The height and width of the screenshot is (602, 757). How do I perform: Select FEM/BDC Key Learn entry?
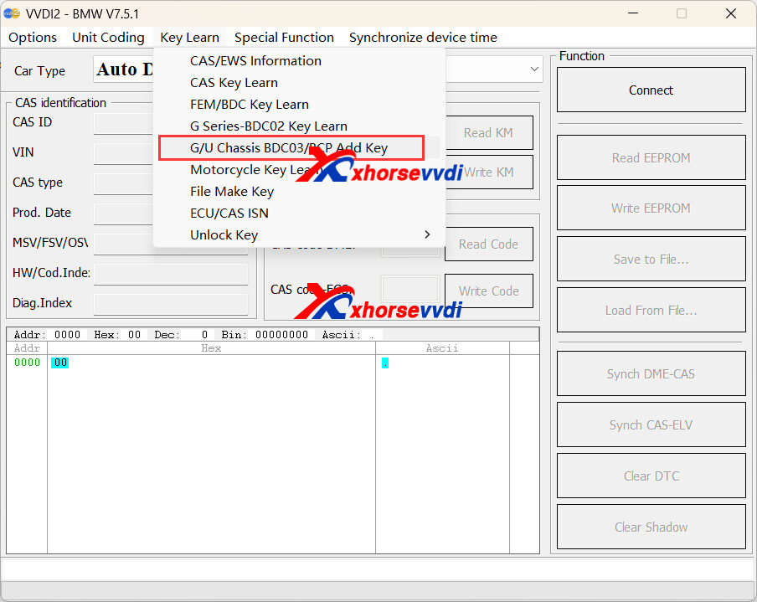(249, 105)
